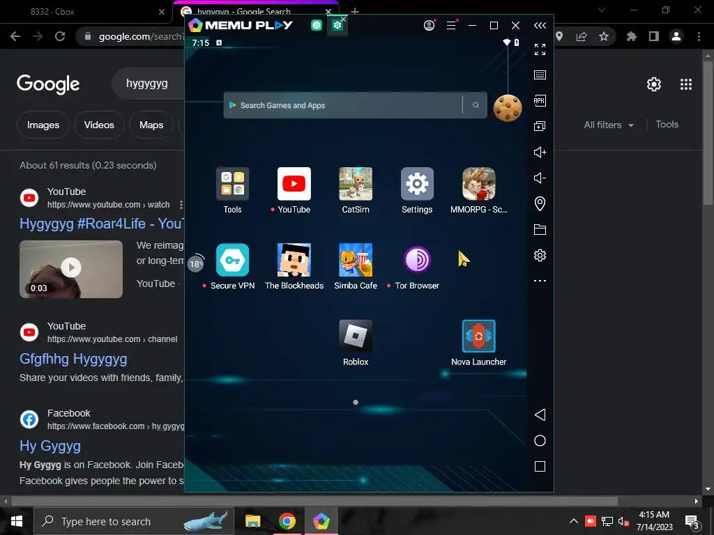Screen dimensions: 714x535
Task: Open Chrome three-dot menu
Action: 699,36
